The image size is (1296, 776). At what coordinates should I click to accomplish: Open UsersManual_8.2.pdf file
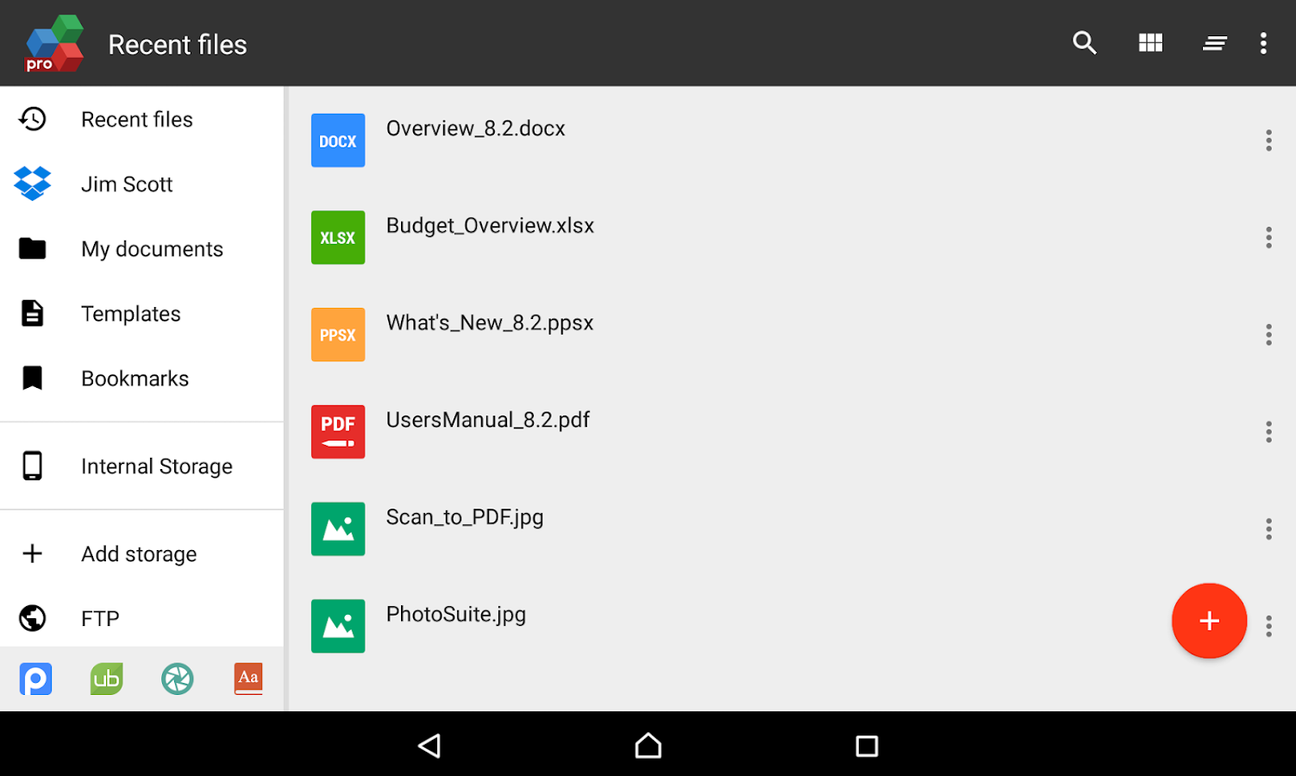point(487,420)
